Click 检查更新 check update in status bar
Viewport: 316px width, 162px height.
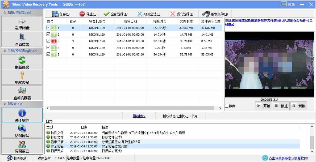tap(17, 158)
